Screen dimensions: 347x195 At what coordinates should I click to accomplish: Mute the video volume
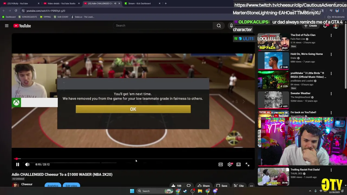[x=27, y=164]
